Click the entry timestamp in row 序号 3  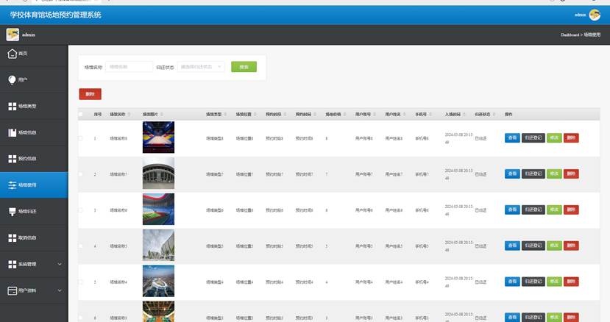pyautogui.click(x=459, y=210)
